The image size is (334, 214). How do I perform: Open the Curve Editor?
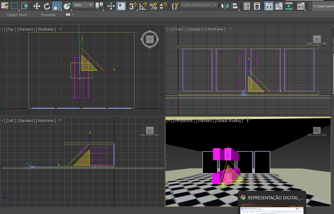point(279,6)
